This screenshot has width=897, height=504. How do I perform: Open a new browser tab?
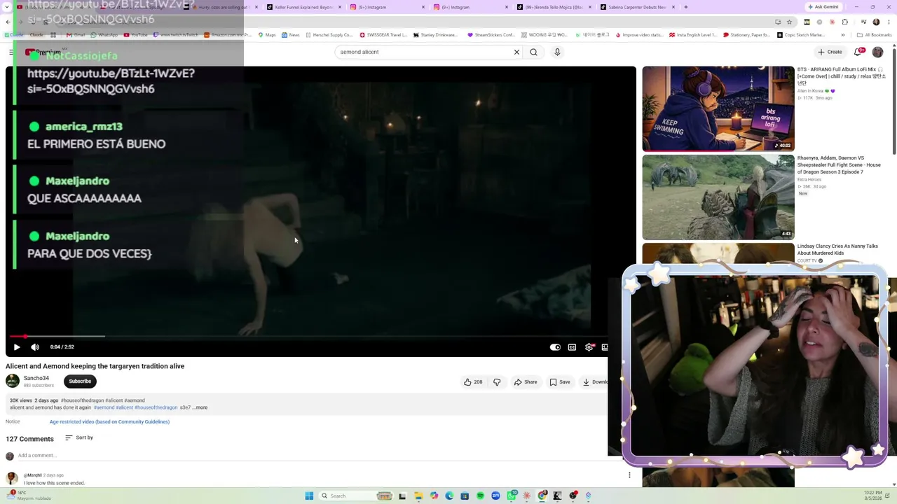coord(685,7)
